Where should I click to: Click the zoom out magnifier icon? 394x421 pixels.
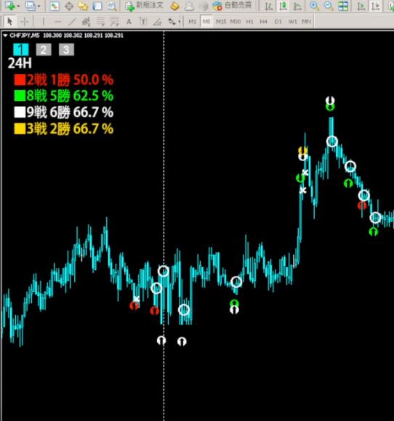[328, 6]
